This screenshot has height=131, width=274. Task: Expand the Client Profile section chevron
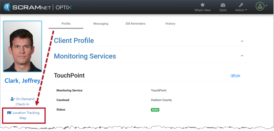click(x=242, y=41)
